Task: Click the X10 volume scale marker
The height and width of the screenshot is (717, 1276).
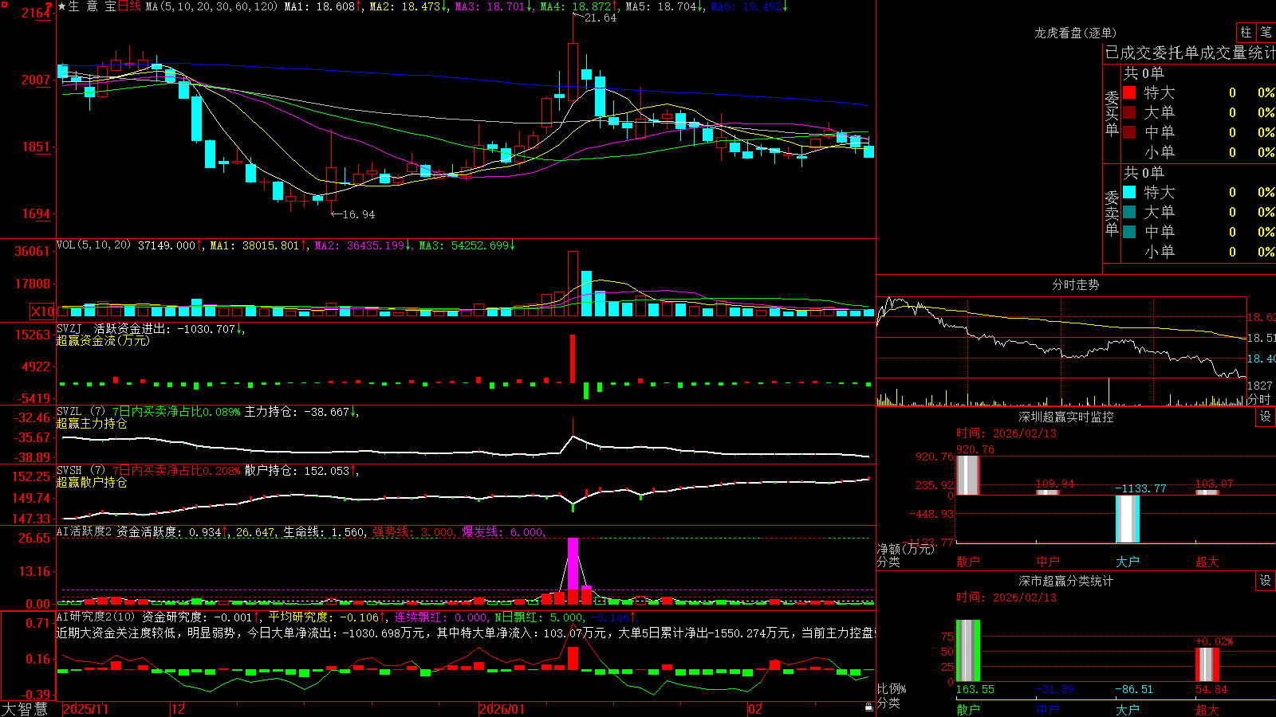Action: [42, 311]
